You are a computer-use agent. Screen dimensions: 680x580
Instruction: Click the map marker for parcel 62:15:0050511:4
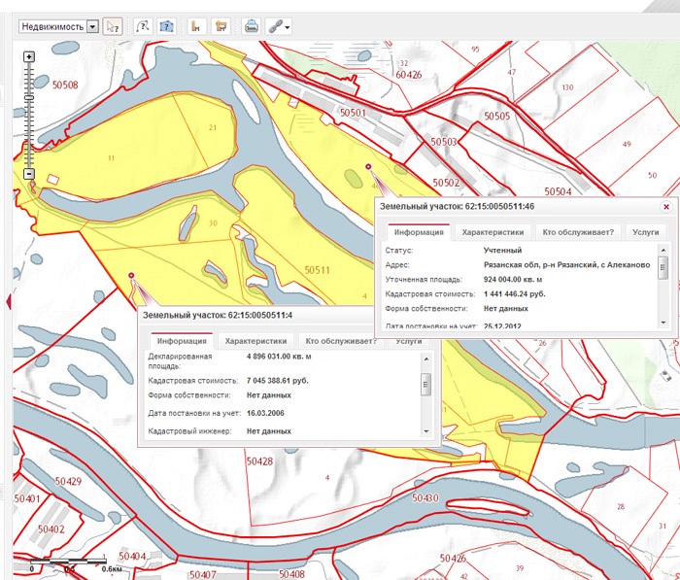131,277
